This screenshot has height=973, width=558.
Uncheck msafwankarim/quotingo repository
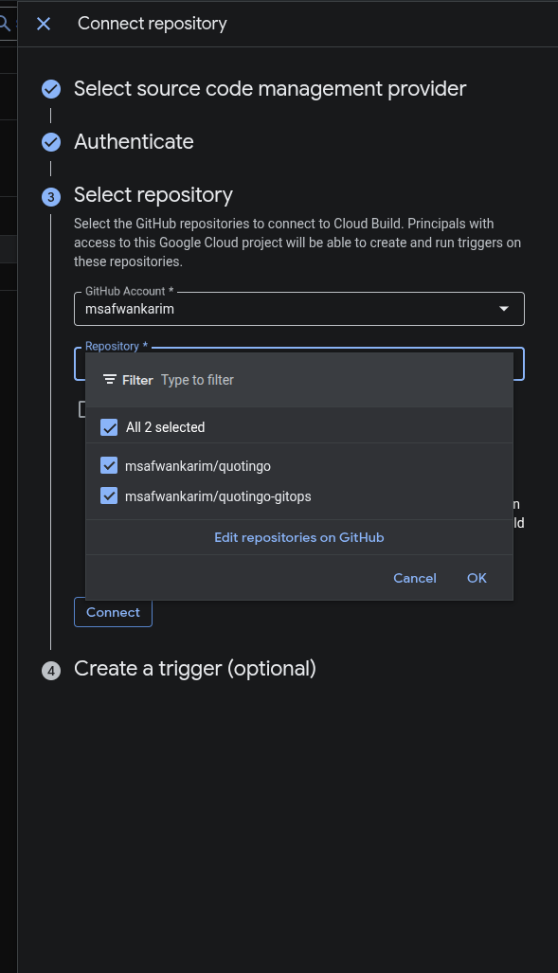[109, 465]
